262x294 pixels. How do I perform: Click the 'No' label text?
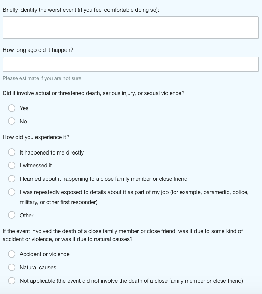[24, 121]
